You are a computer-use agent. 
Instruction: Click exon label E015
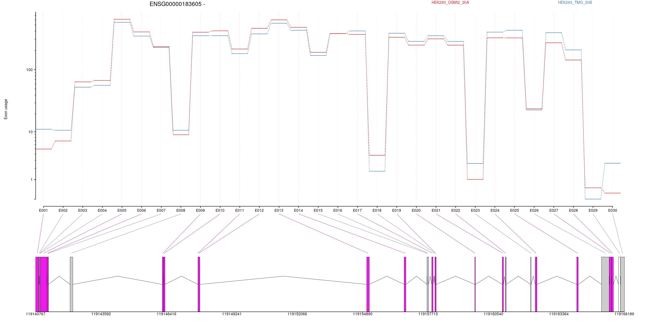(318, 210)
